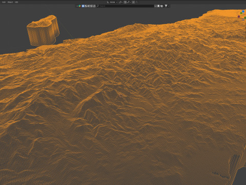Toggle proportional editing

tap(133, 2)
